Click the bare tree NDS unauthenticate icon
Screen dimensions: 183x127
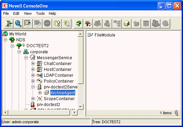[88, 24]
